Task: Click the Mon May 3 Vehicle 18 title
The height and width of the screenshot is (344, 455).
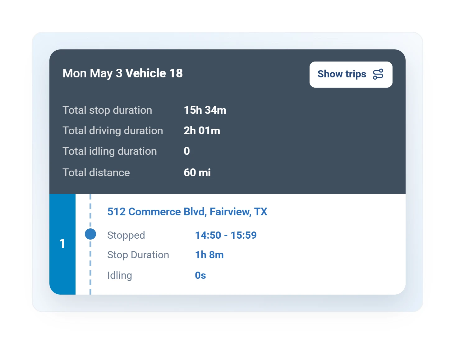Action: (122, 73)
